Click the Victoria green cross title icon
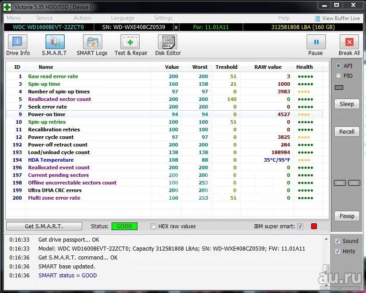The width and height of the screenshot is (366, 293). 7,7
